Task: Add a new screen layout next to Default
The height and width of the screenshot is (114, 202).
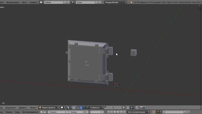Action: coord(65,2)
